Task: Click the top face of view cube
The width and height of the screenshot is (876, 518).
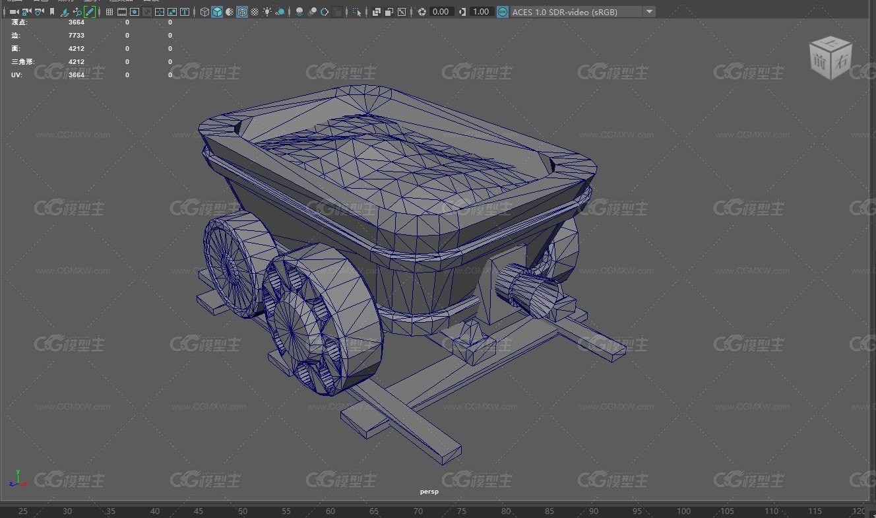Action: click(830, 44)
